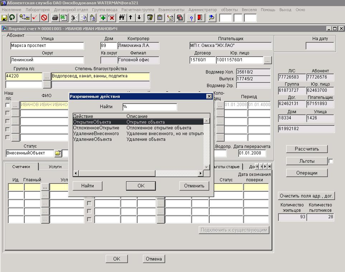The width and height of the screenshot is (345, 272).
Task: Click the green plus add record icon
Action: coord(102,18)
